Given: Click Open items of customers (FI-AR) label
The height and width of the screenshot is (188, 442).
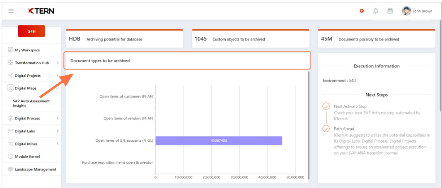Looking at the screenshot, I should point(126,96).
